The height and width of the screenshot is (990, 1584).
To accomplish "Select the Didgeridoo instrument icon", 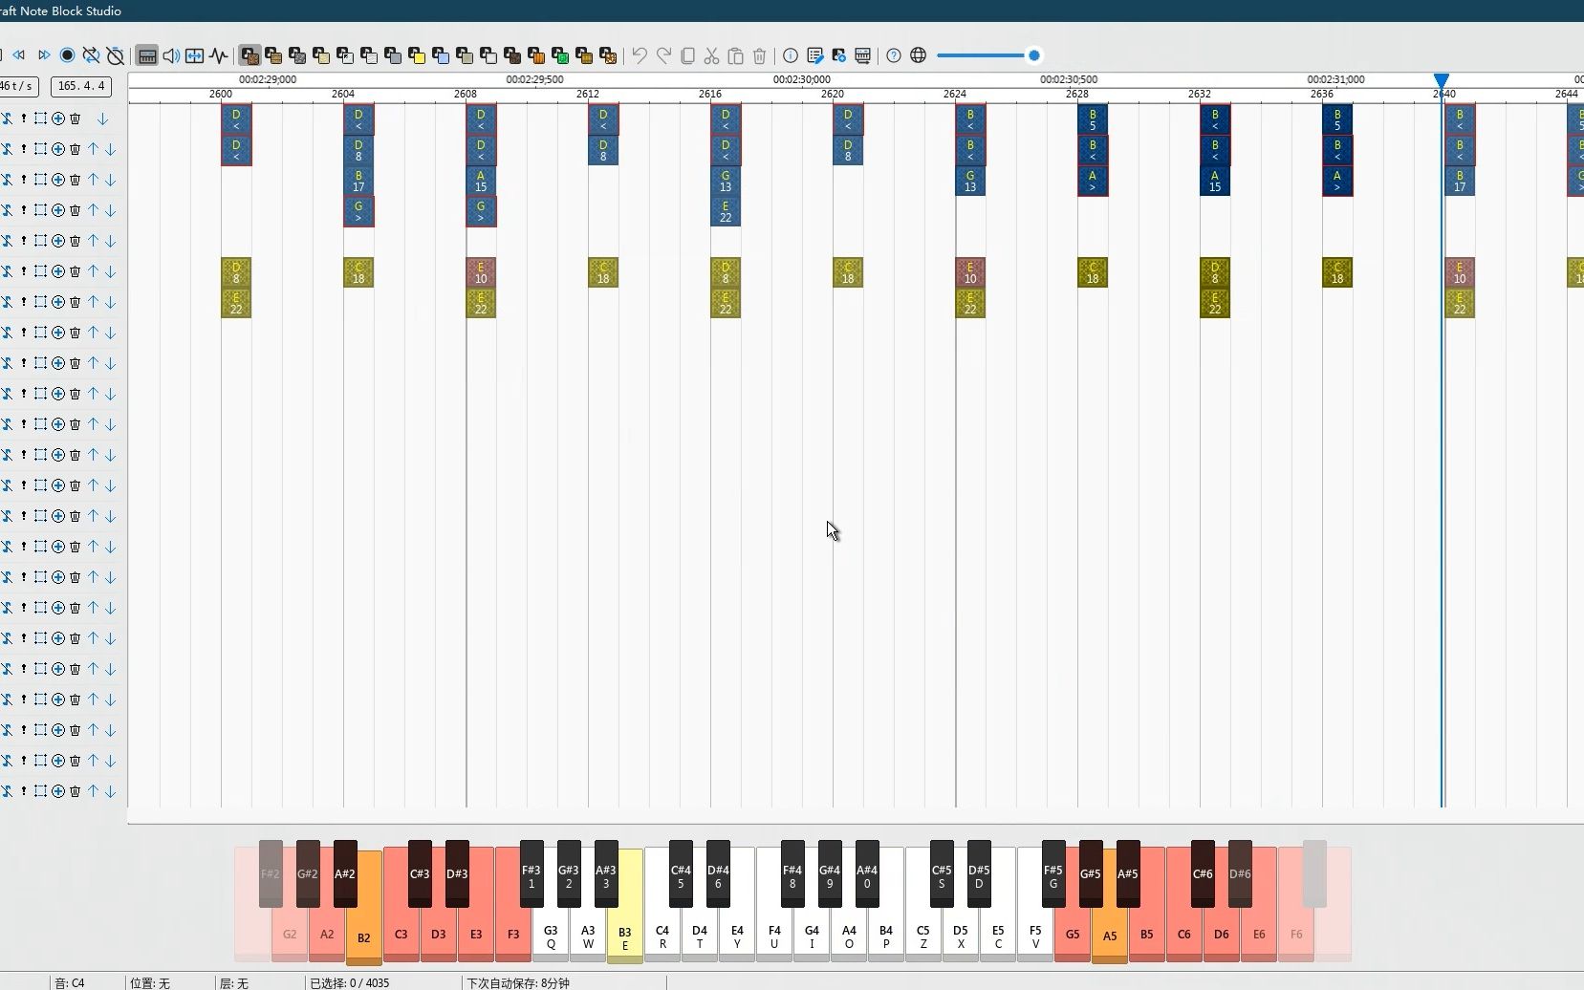I will coord(536,55).
